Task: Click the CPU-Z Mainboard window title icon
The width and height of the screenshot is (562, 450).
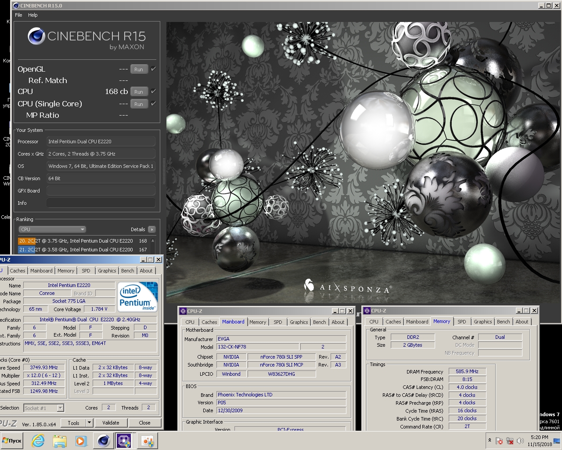Action: (x=183, y=311)
